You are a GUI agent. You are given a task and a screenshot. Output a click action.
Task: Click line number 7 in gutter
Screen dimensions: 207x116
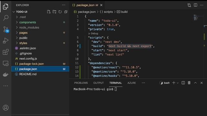[x=78, y=46]
